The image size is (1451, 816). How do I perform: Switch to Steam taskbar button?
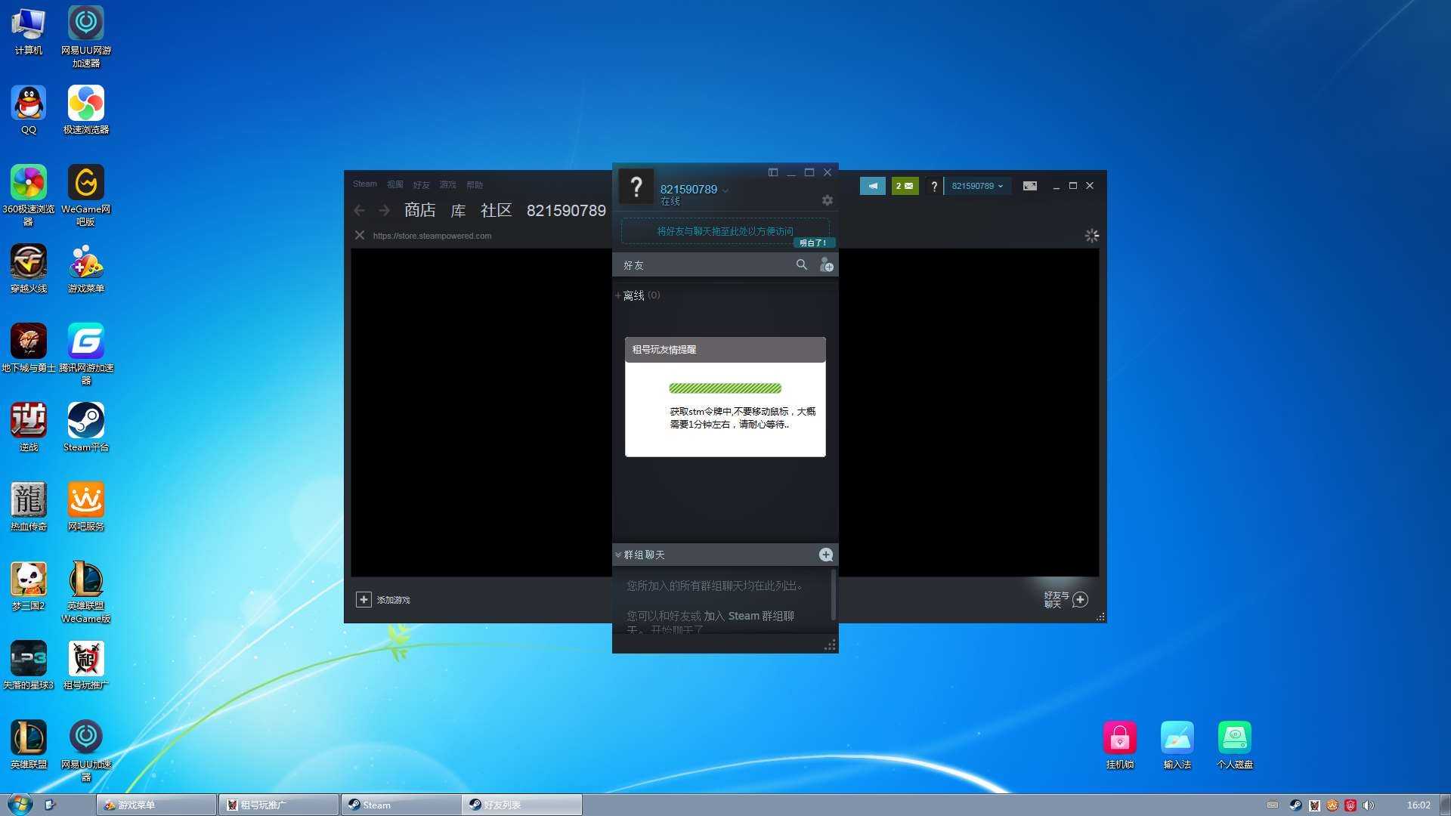point(401,805)
